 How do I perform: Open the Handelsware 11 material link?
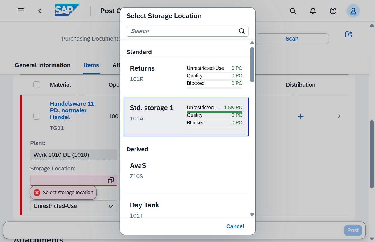pos(73,110)
